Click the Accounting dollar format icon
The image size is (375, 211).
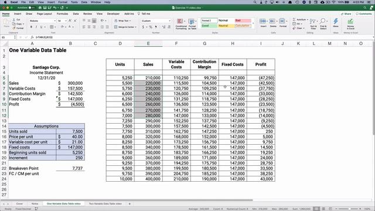click(x=144, y=27)
